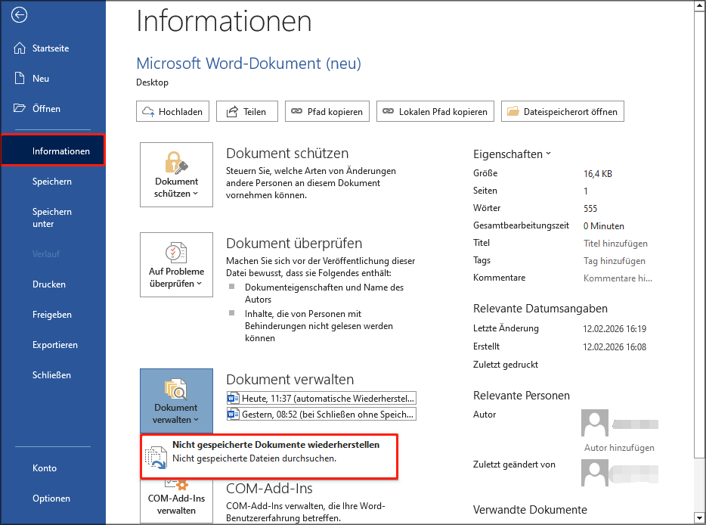Click the file size value 16,4 KB
This screenshot has height=525, width=706.
(597, 173)
